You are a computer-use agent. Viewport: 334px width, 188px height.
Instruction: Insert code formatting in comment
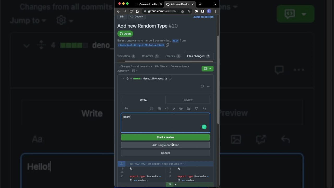pos(167,108)
